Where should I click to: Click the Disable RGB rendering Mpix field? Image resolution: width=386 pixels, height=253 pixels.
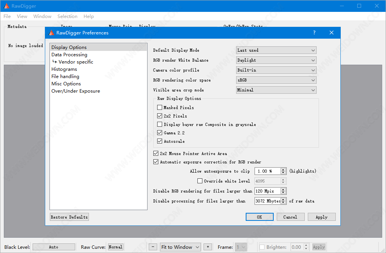(x=268, y=191)
